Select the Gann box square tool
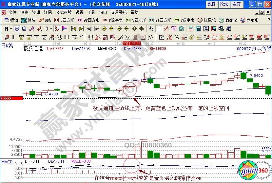Screen dimensions: 272x183 pyautogui.click(x=105, y=37)
